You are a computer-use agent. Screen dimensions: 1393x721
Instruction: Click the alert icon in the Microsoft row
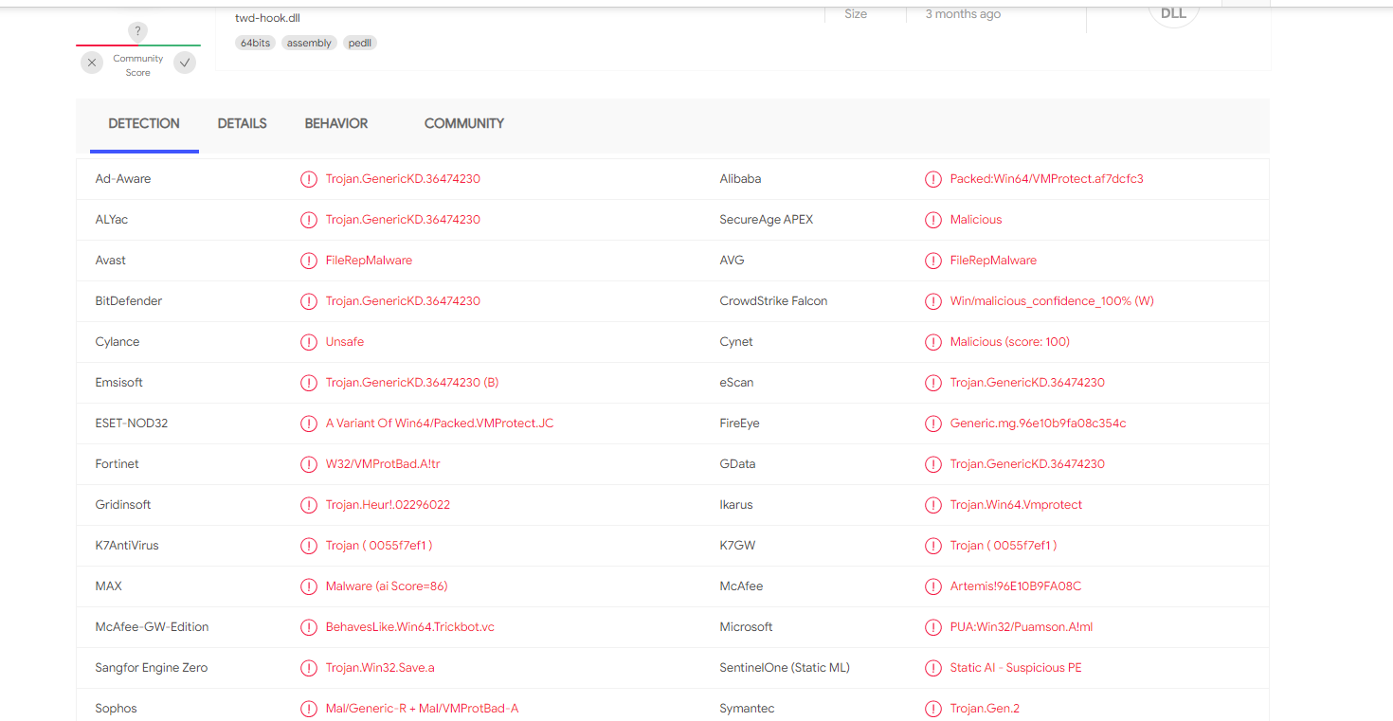(933, 627)
